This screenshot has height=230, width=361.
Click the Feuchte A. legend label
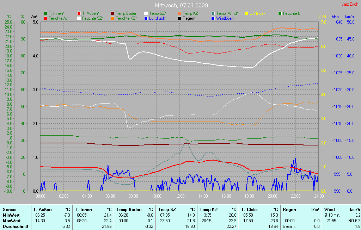click(x=59, y=18)
